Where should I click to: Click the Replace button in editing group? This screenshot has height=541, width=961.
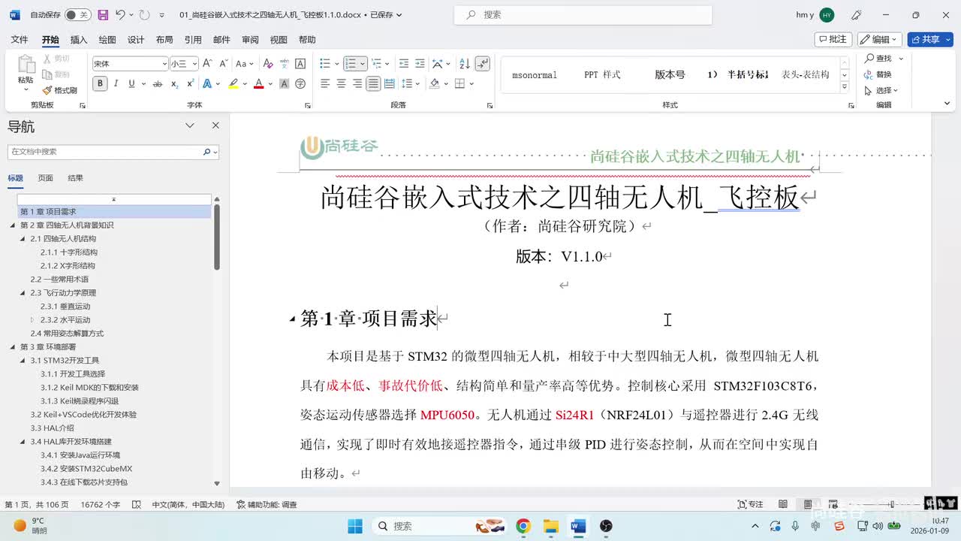[x=878, y=74]
